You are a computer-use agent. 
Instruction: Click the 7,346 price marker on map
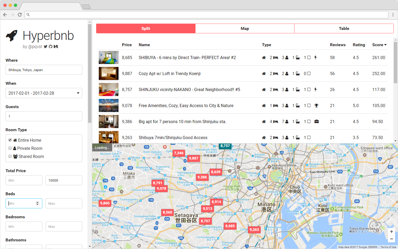click(x=179, y=153)
